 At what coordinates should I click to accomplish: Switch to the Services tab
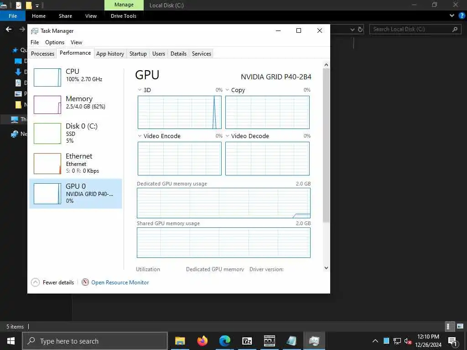coord(201,54)
